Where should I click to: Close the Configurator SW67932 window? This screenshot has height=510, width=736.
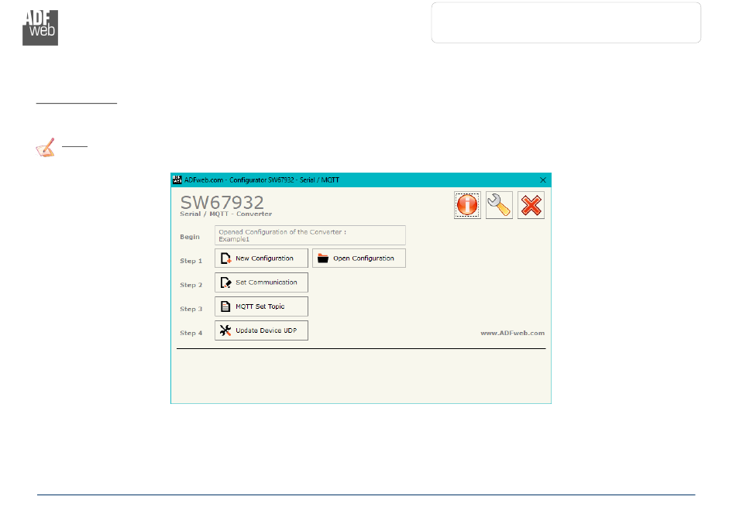coord(542,180)
